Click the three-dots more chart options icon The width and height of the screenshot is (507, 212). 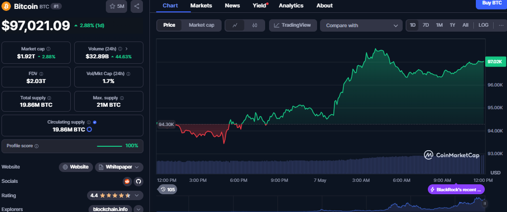pos(501,25)
